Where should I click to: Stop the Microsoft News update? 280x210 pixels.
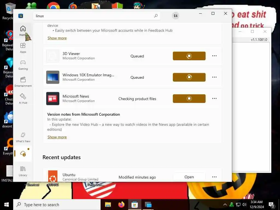click(x=189, y=98)
